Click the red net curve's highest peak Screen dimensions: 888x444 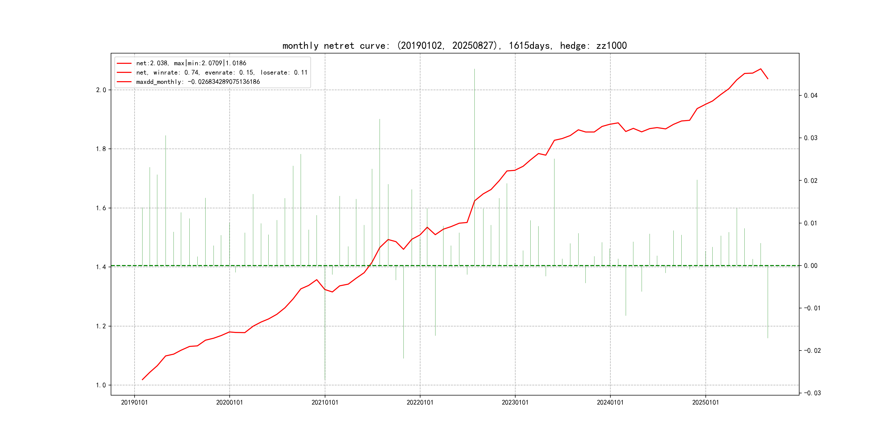click(x=761, y=69)
